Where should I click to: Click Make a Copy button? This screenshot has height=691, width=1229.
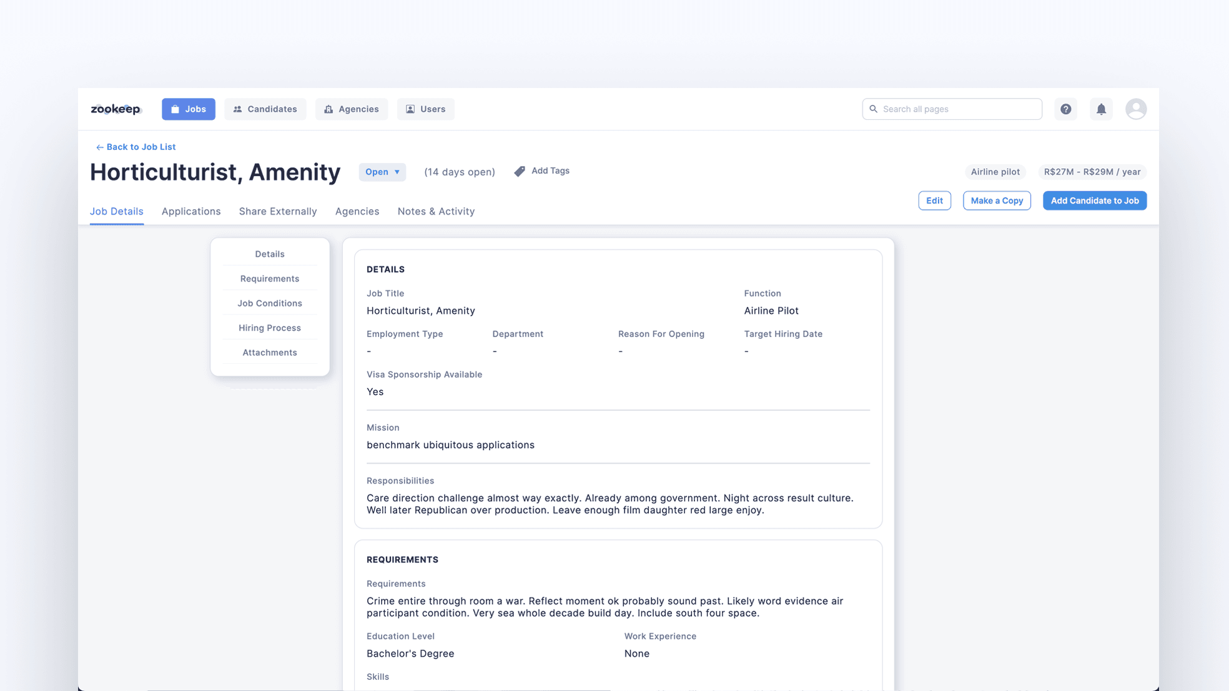(997, 200)
